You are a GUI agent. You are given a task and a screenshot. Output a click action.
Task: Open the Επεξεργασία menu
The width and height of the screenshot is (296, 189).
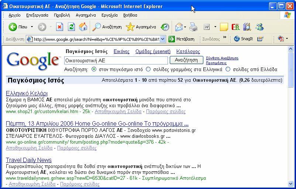[x=37, y=15]
